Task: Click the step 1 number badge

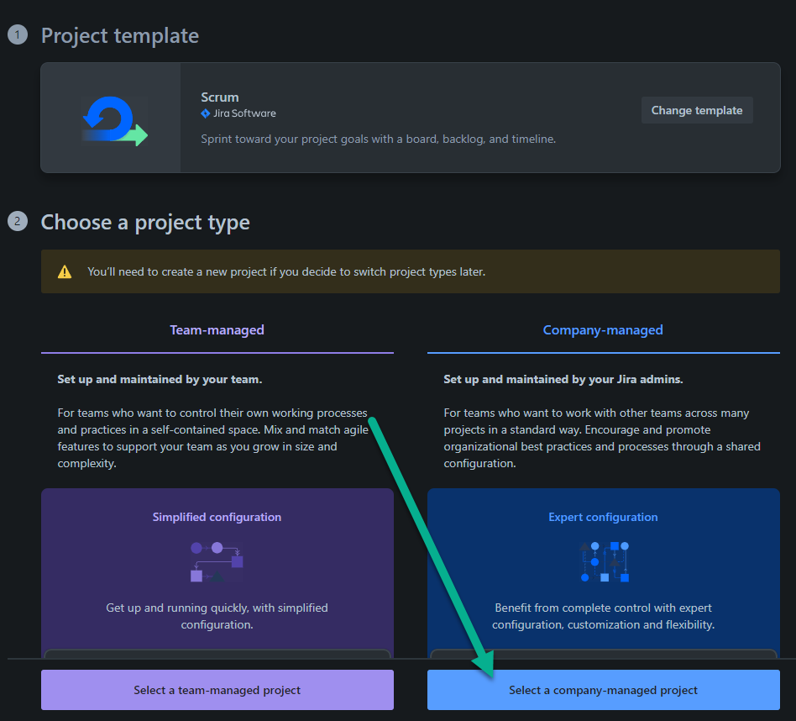Action: 18,35
